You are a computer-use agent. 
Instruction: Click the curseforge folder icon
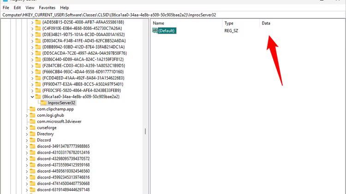32,127
